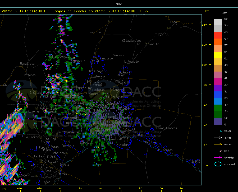Screen dimensions: 238x192
Task: Click the L_PAZ map label
Action: click(x=196, y=162)
